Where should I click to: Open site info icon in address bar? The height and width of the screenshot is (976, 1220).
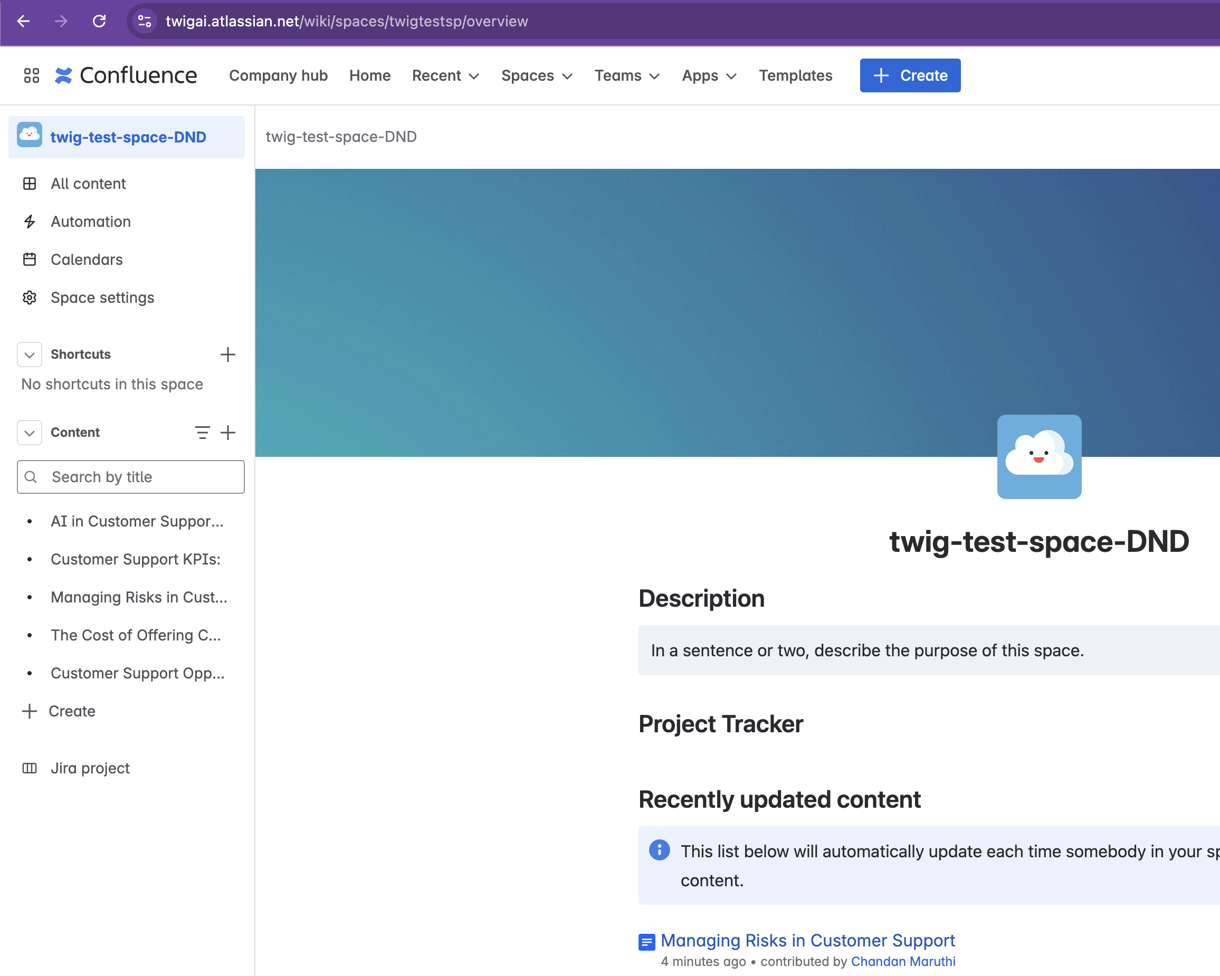[145, 21]
